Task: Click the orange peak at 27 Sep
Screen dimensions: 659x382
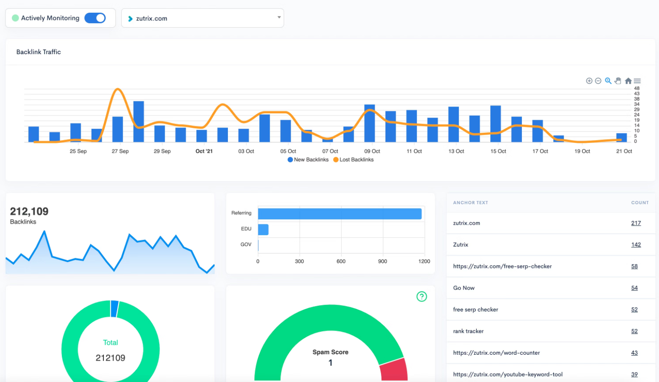Action: click(x=118, y=90)
